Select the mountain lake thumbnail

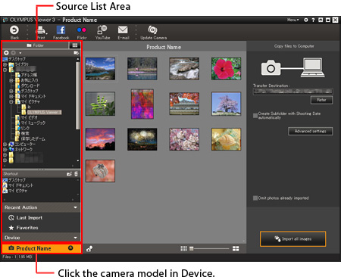click(x=100, y=69)
